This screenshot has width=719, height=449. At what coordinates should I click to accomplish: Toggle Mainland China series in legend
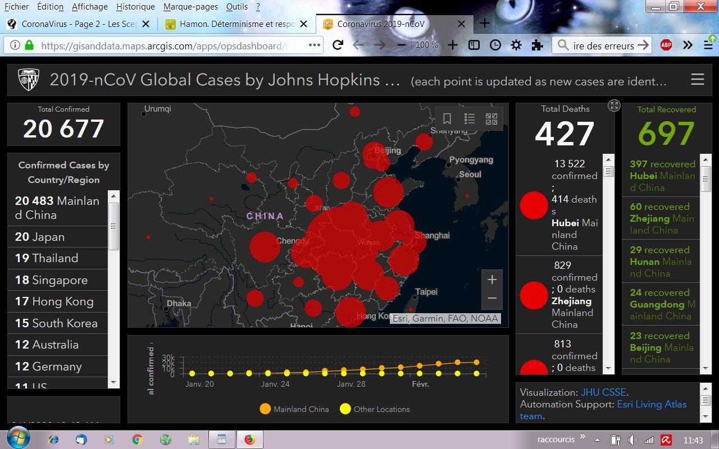coord(294,409)
